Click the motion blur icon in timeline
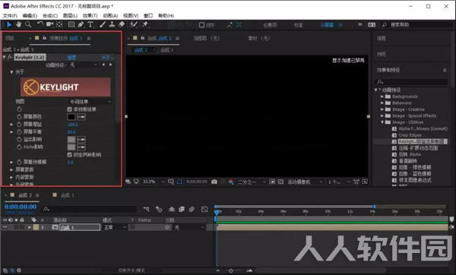Screen dimensions: 456x275 [x=192, y=209]
